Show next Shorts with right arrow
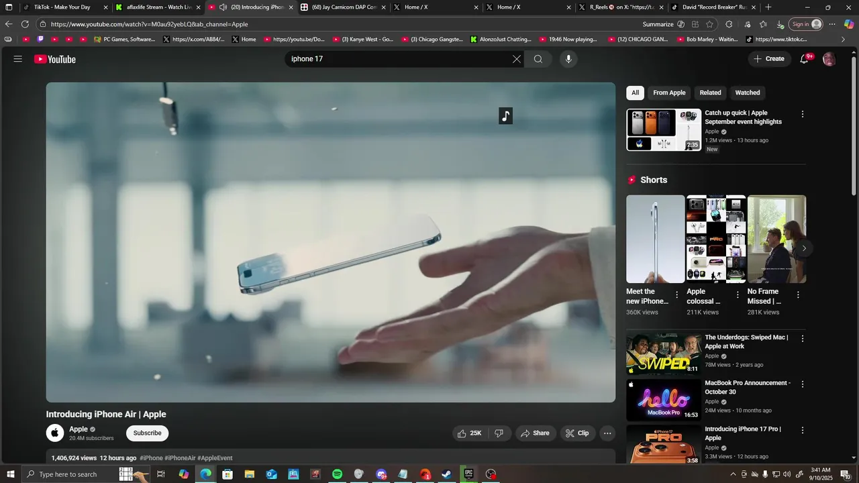The height and width of the screenshot is (483, 859). [x=804, y=248]
